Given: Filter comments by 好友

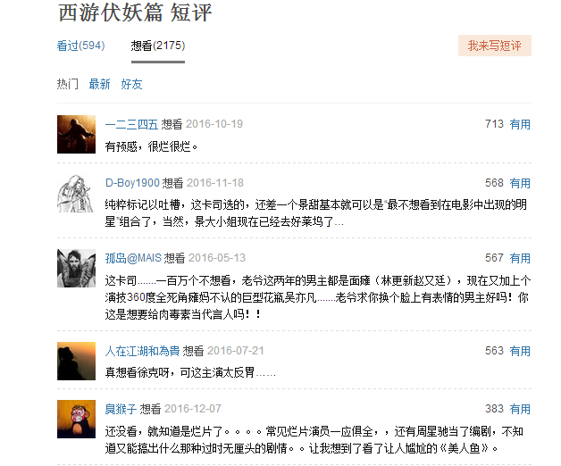Looking at the screenshot, I should [131, 84].
